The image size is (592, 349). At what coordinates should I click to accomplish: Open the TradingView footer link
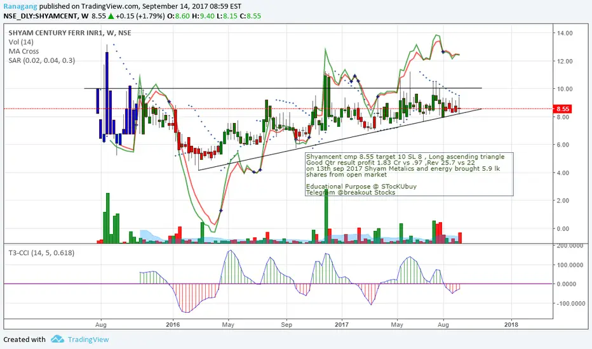88,339
